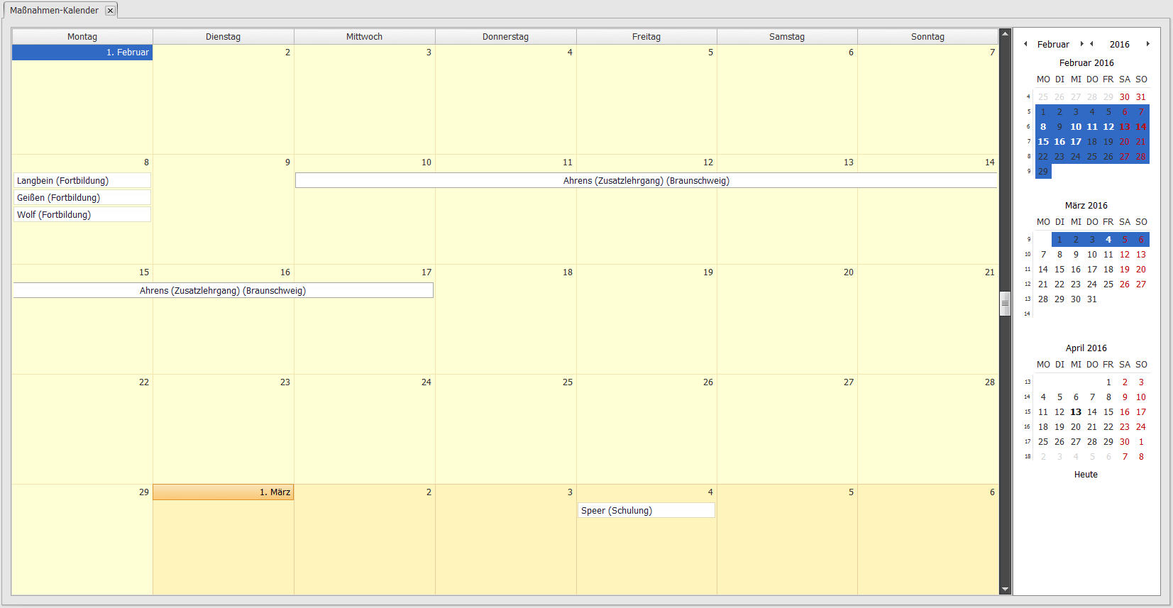This screenshot has height=608, width=1173.
Task: Pick 4 in the März 2016 mini calendar
Action: click(x=1108, y=240)
